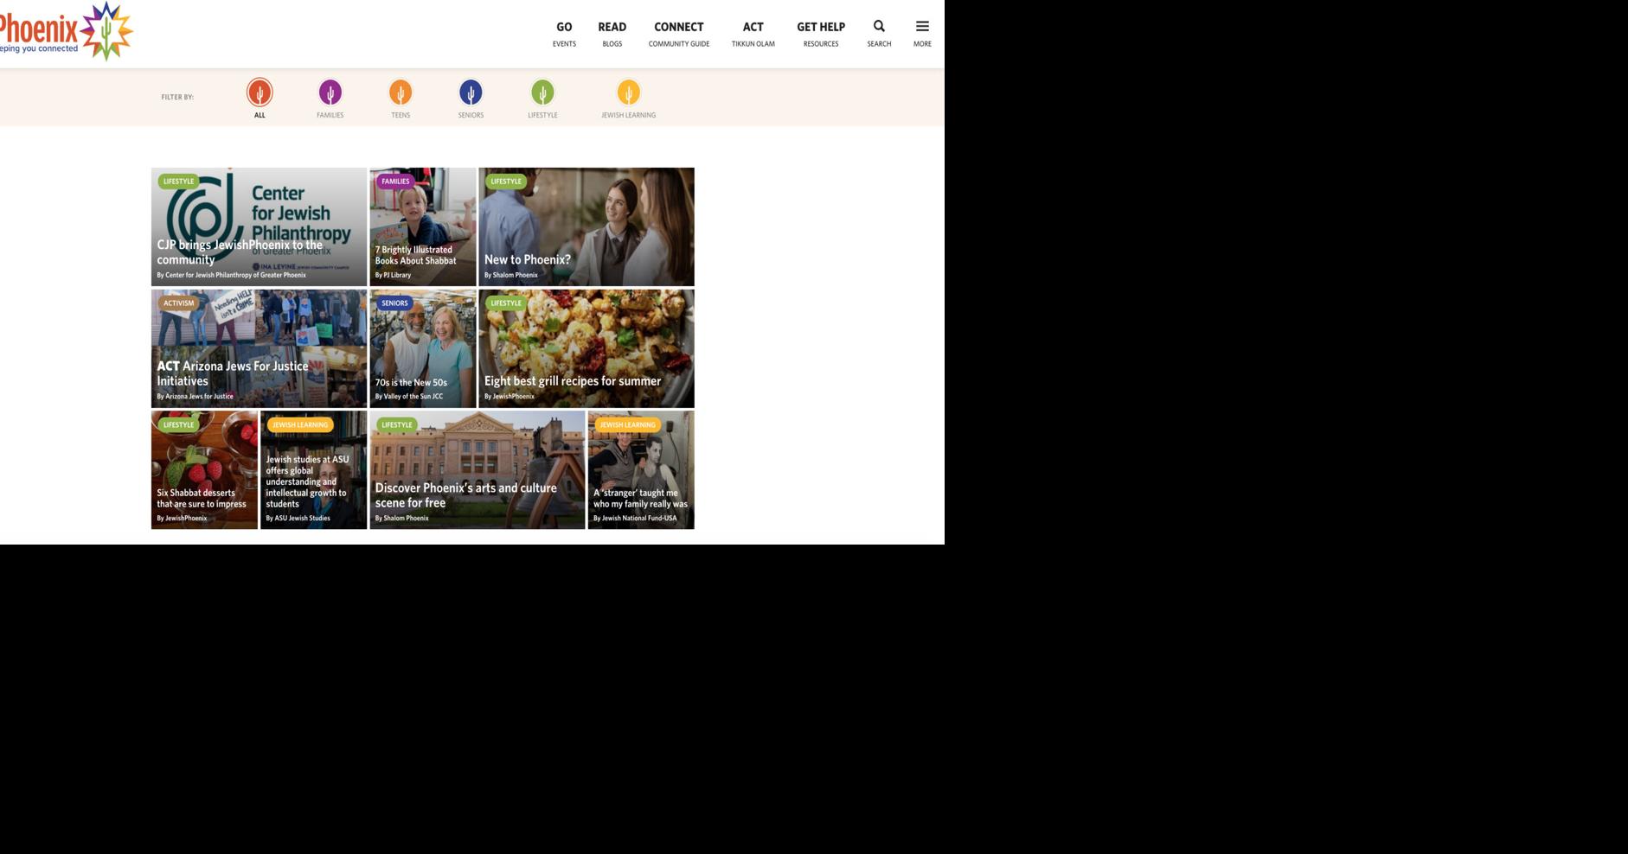This screenshot has height=854, width=1628.
Task: Click Lifestyle tag on Shabbat desserts card
Action: 179,425
